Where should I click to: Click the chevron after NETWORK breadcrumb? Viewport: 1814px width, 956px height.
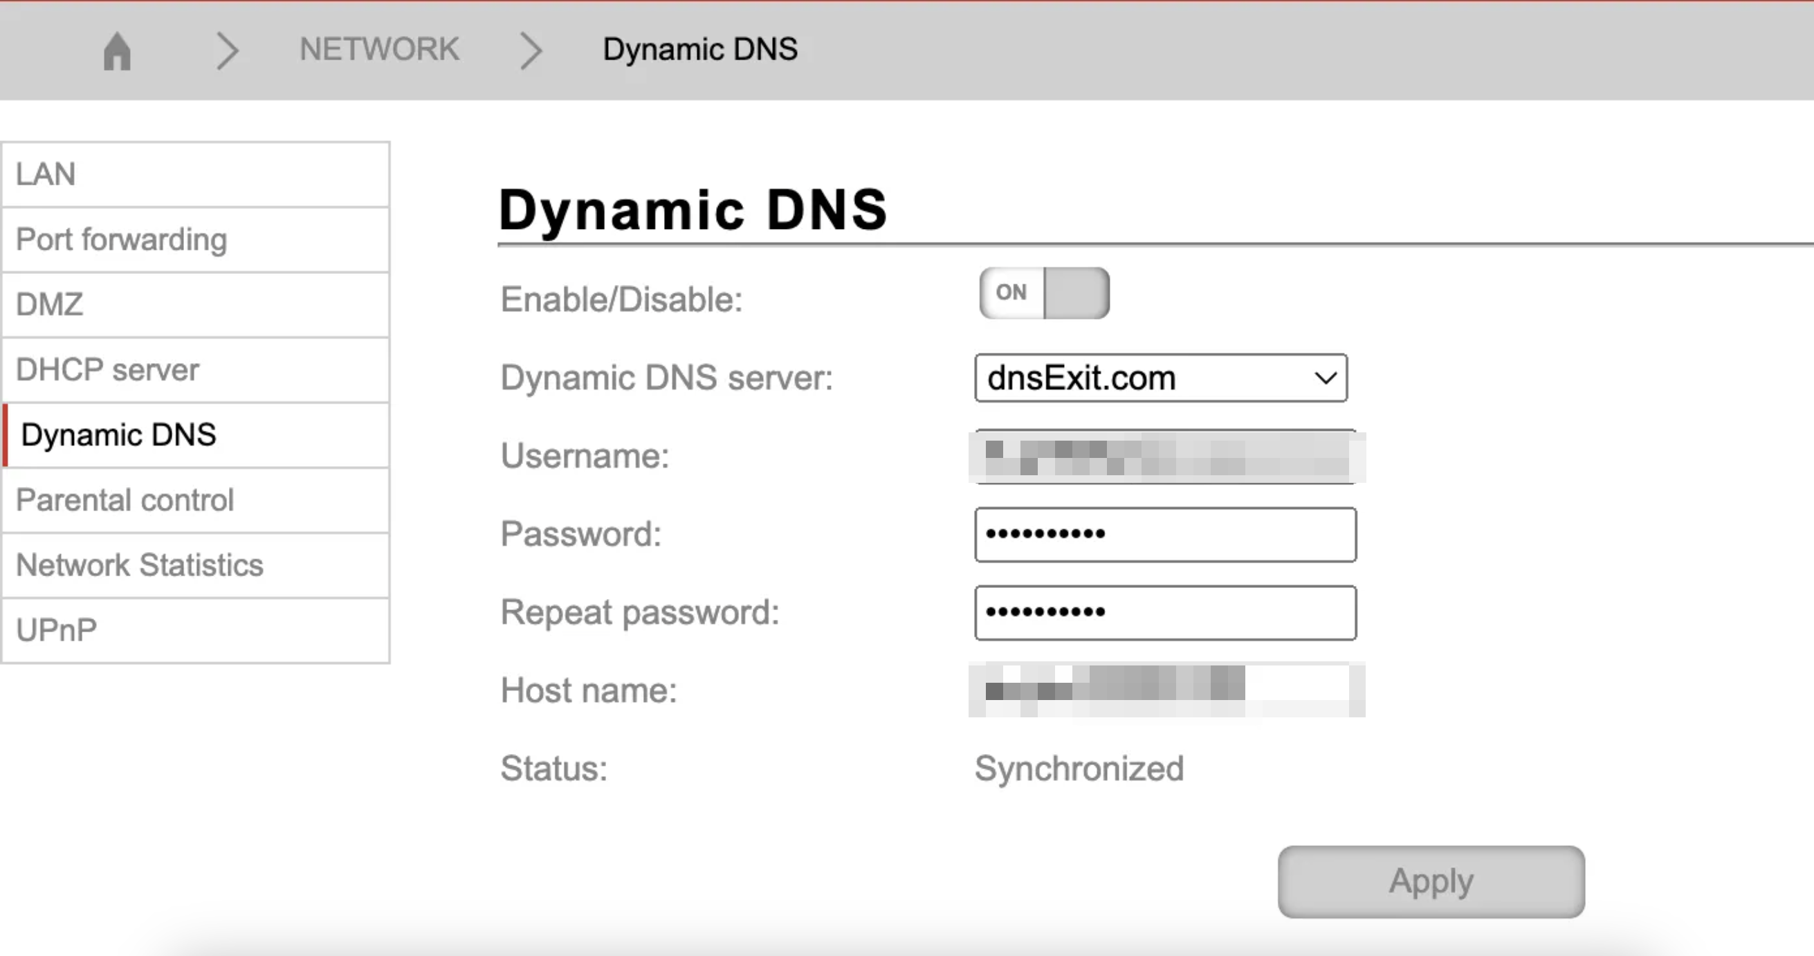pos(531,50)
